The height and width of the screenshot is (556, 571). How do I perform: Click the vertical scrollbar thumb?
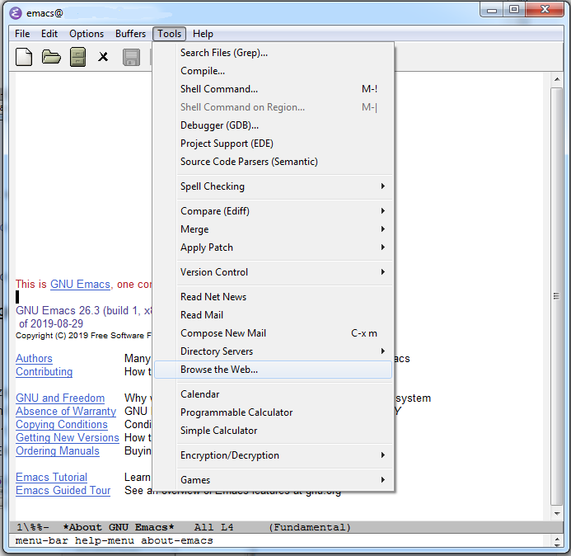557,296
